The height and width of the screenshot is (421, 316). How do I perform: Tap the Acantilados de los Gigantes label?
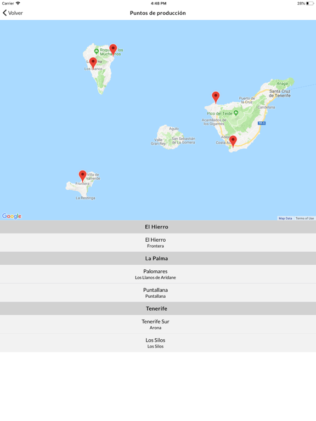pyautogui.click(x=214, y=122)
